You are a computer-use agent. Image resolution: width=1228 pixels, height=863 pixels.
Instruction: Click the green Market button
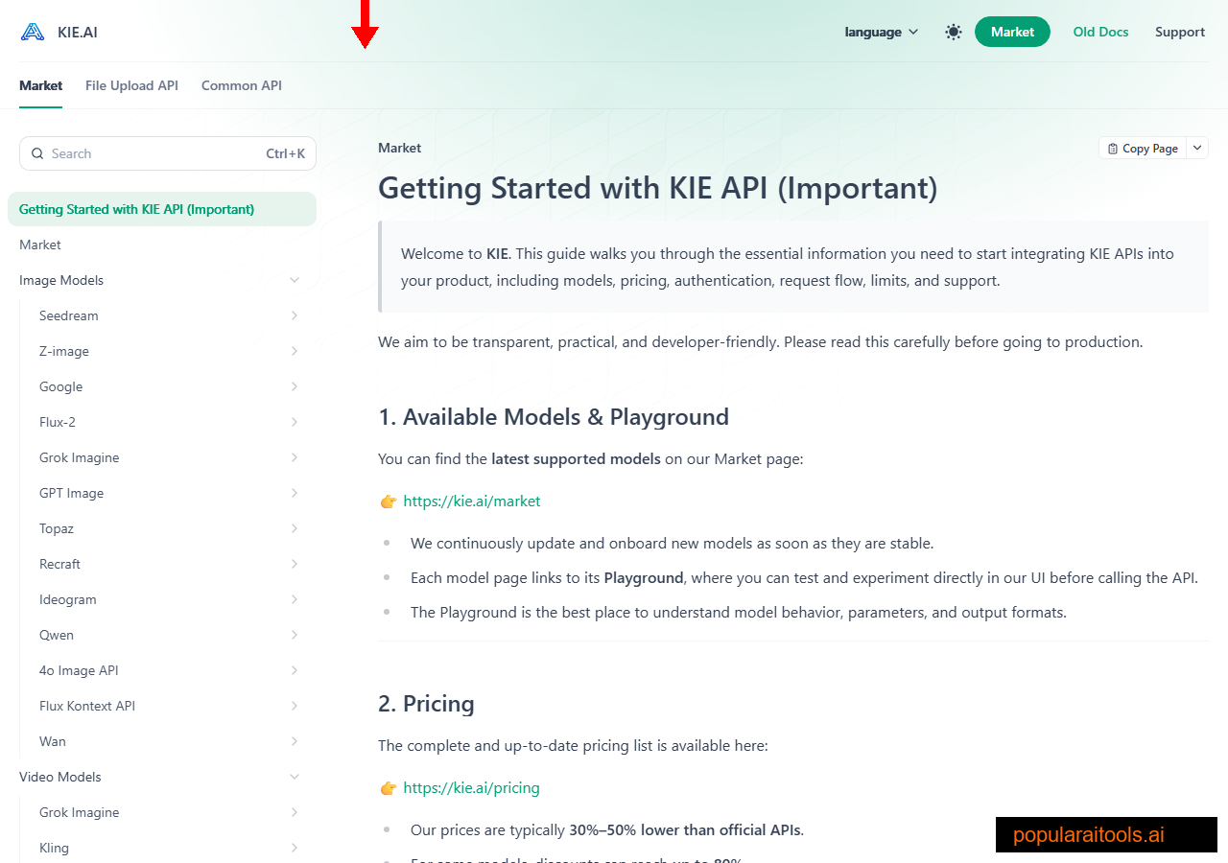click(1012, 31)
